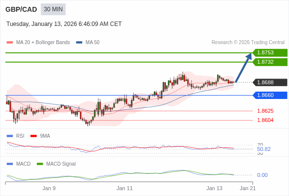
Task: Click the date and time line text
Action: tap(64, 24)
